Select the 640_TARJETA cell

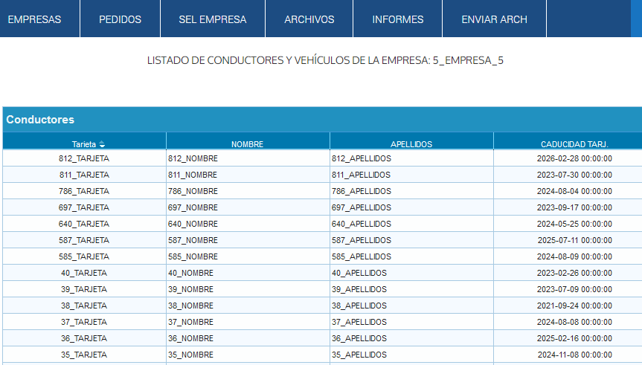[84, 224]
